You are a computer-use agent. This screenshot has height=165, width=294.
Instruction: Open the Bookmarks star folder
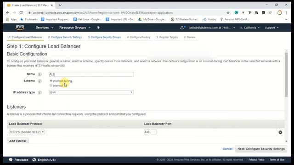28,19
